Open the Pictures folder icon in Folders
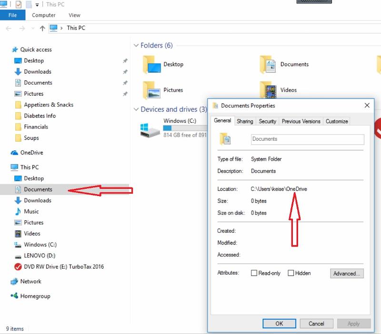381x334 pixels. coord(151,90)
